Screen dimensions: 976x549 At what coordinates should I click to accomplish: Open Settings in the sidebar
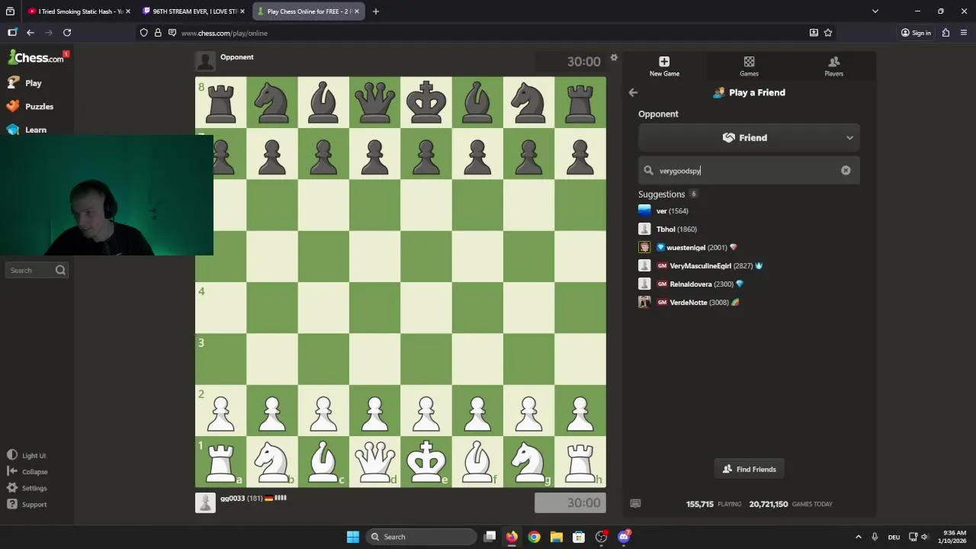27,488
